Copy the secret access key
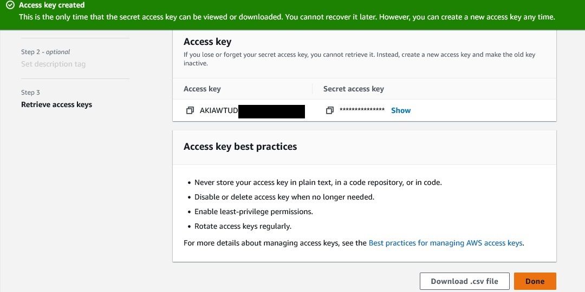This screenshot has height=292, width=585. point(329,110)
